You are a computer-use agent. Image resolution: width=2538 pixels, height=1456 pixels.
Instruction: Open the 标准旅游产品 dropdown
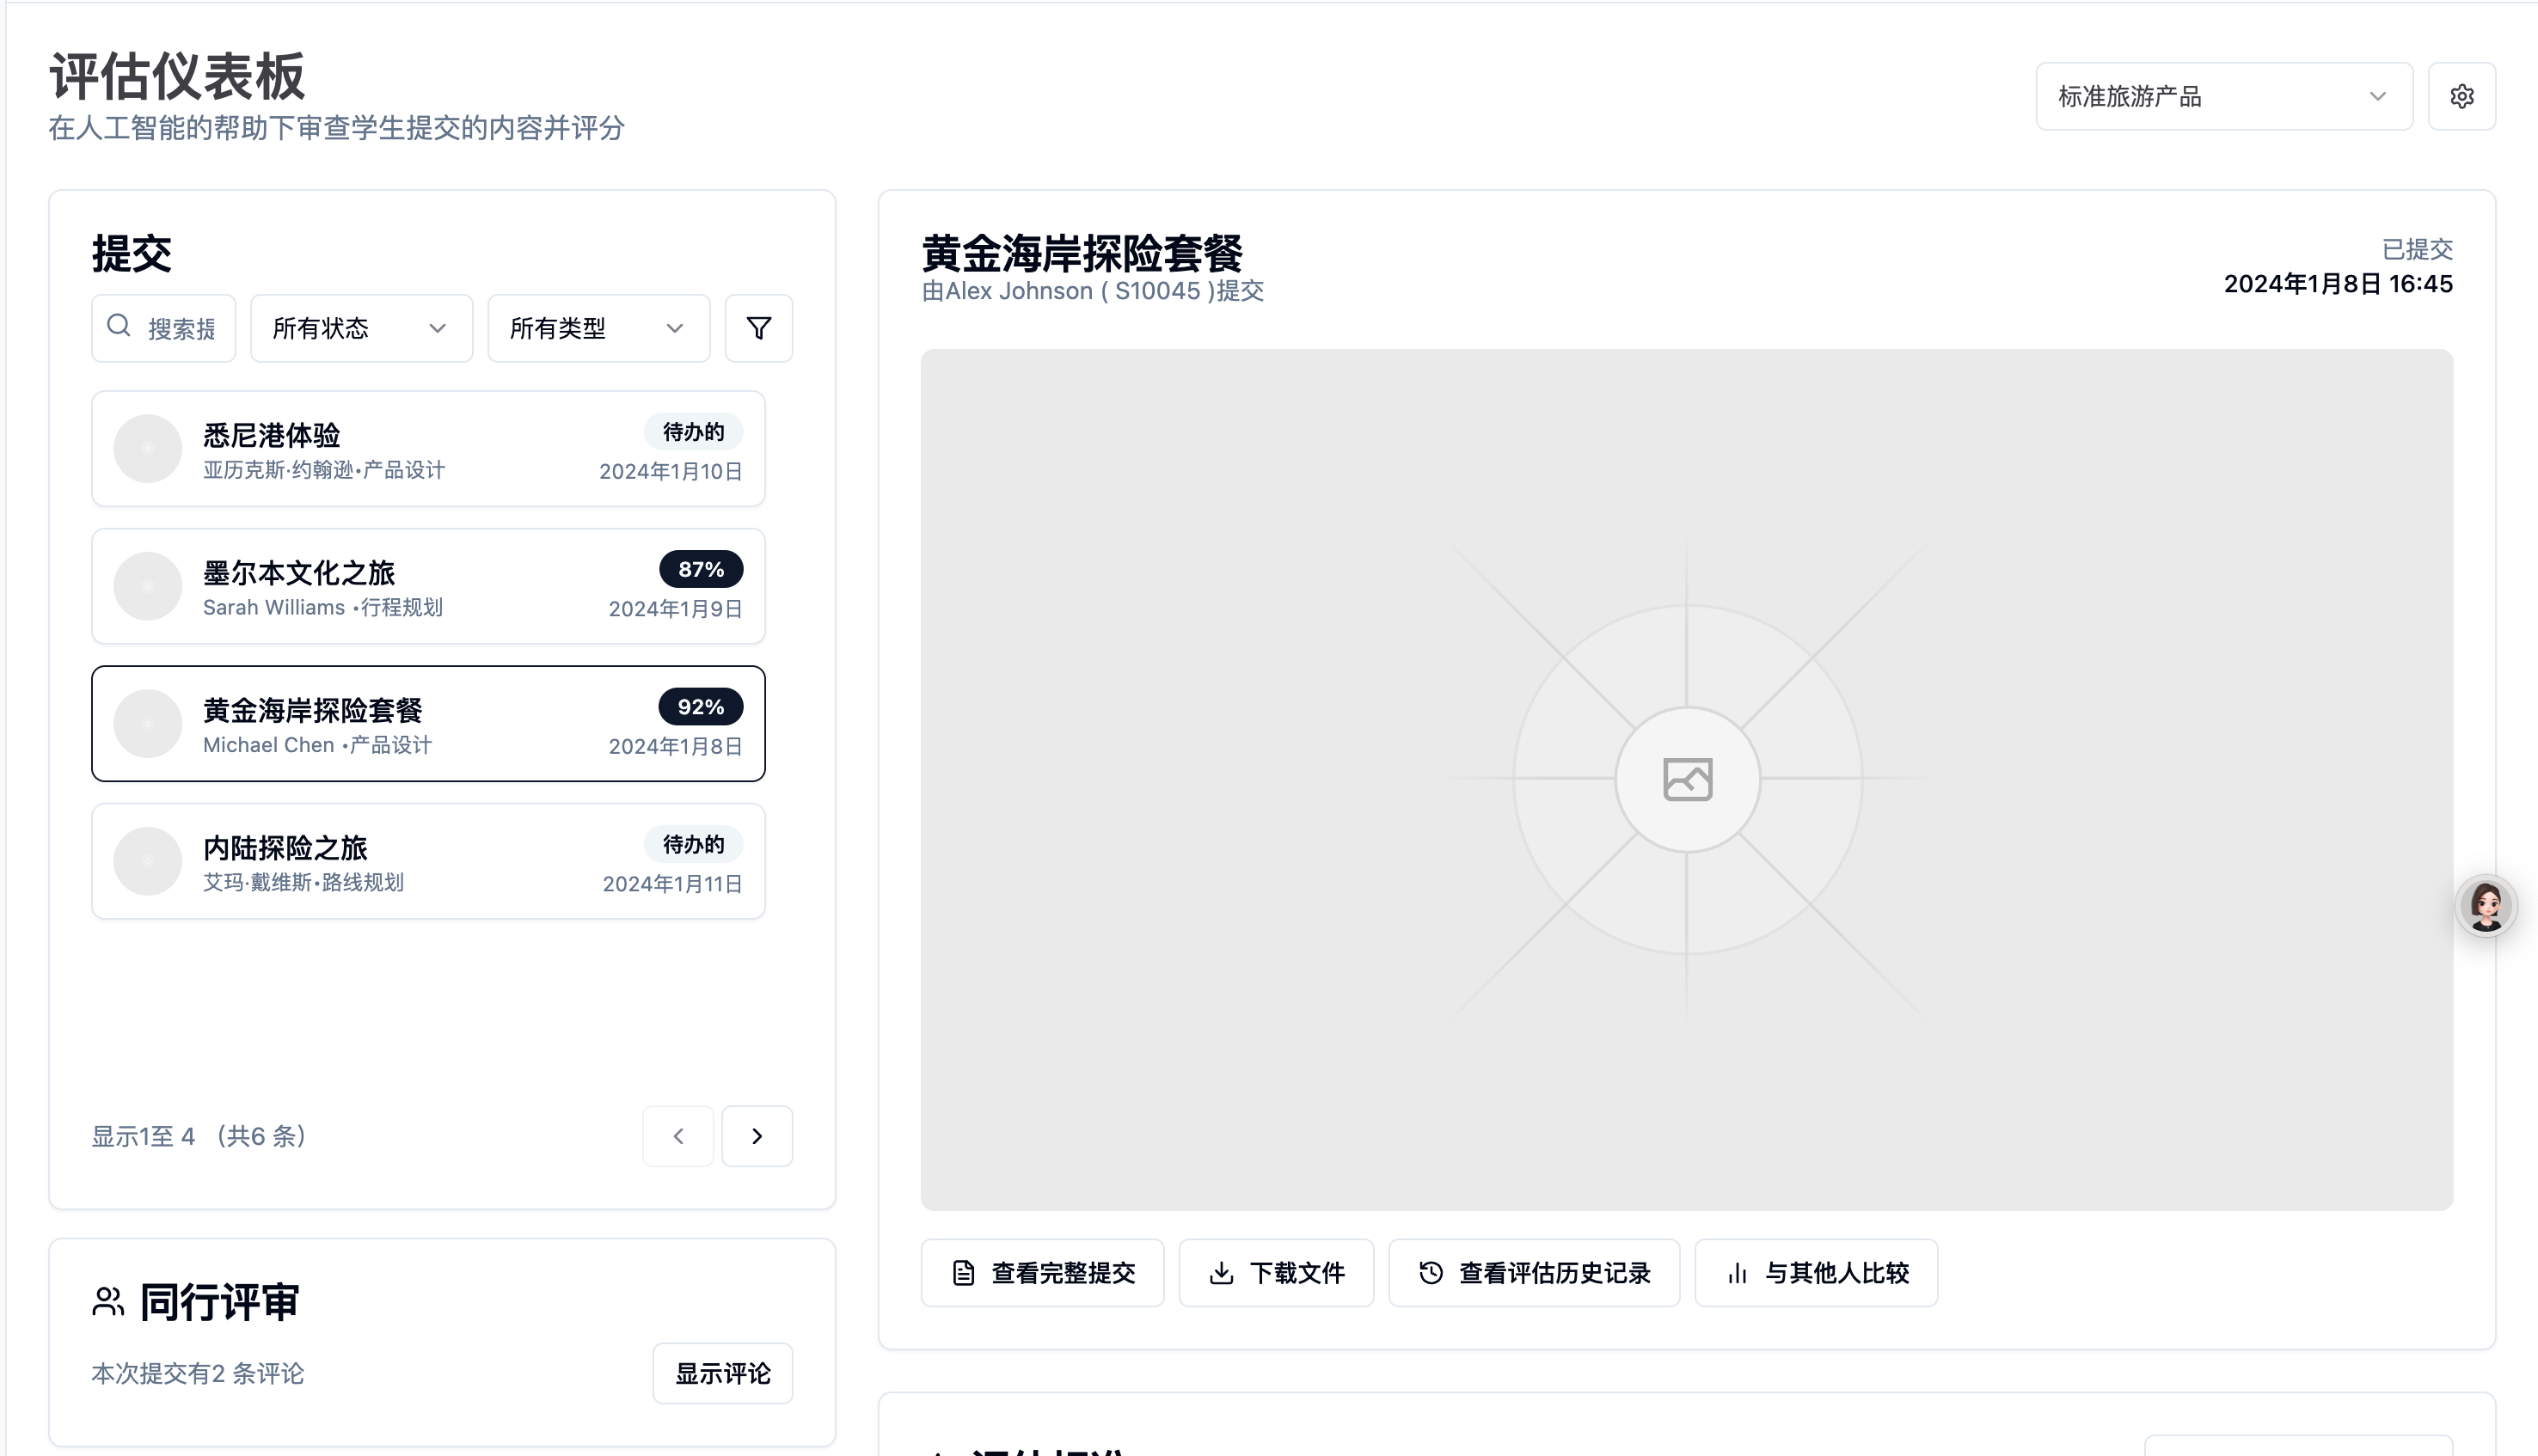point(2223,96)
